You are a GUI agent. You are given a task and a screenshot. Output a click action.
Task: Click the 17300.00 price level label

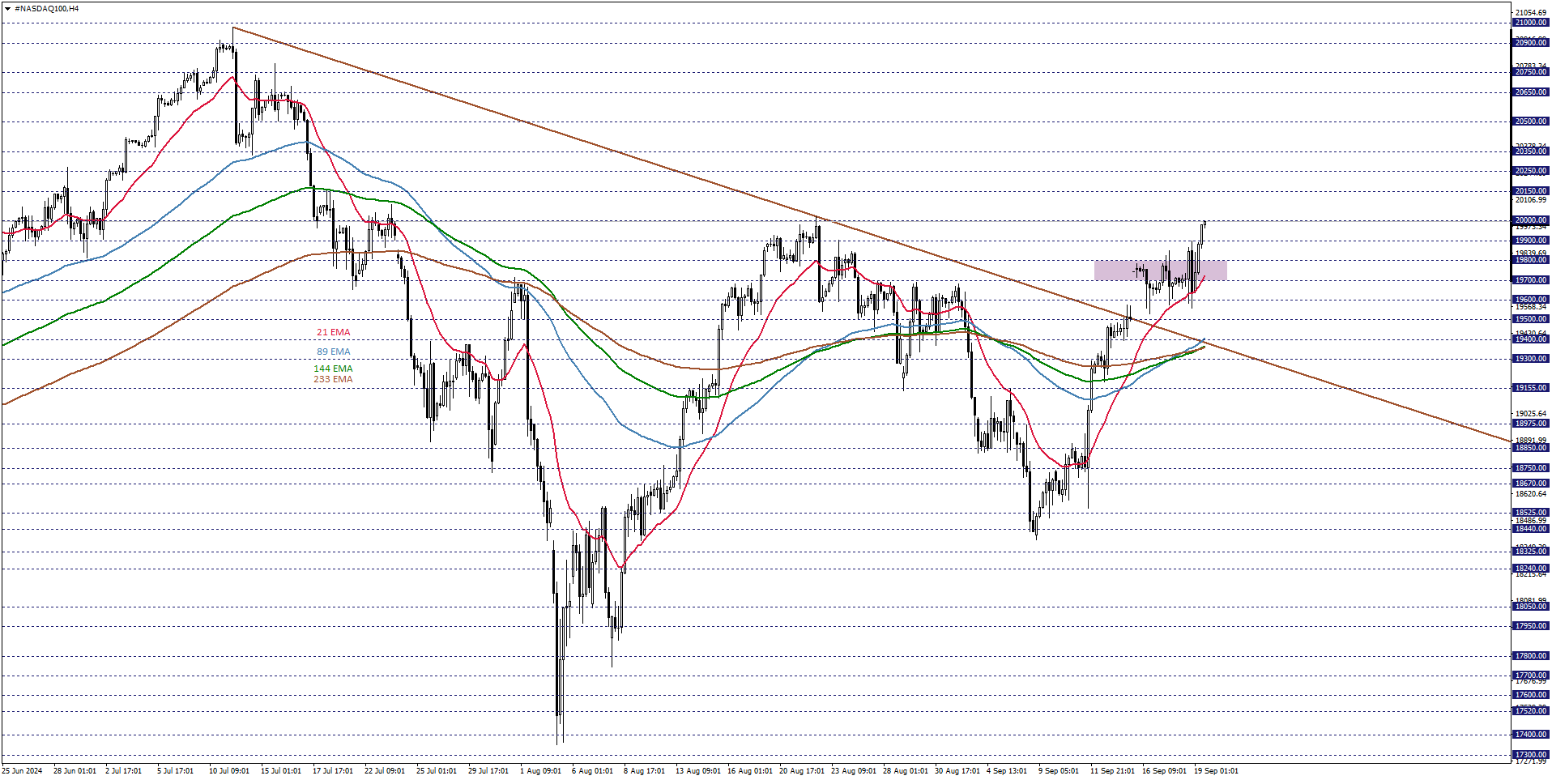coord(1531,755)
